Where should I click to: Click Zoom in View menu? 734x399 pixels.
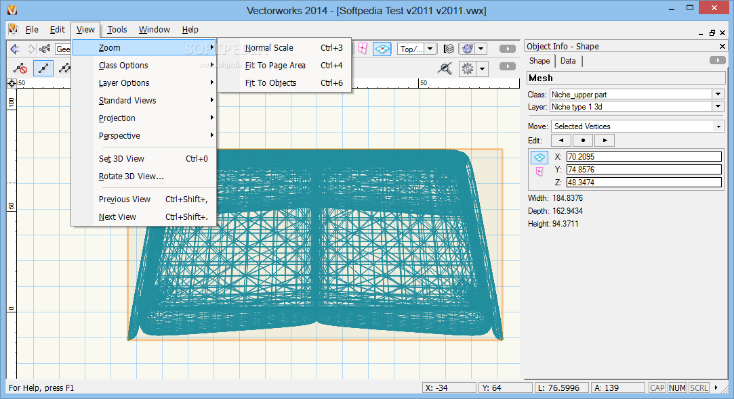[x=144, y=47]
